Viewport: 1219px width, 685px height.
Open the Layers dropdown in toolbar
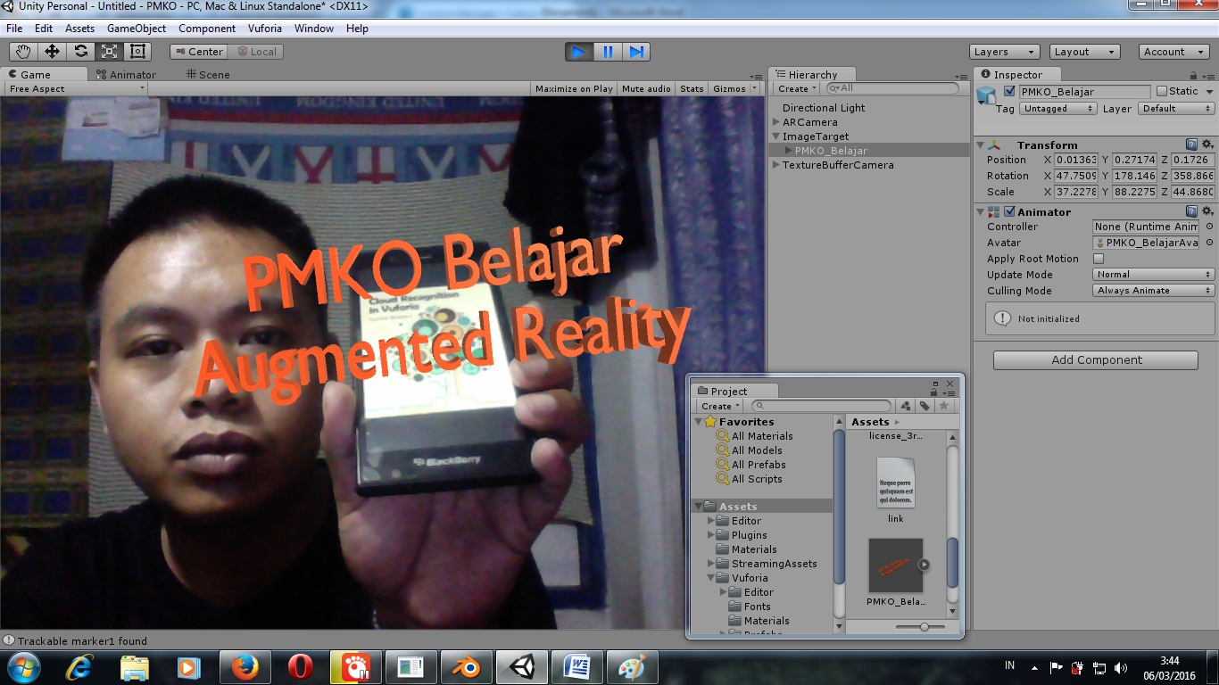click(1004, 52)
